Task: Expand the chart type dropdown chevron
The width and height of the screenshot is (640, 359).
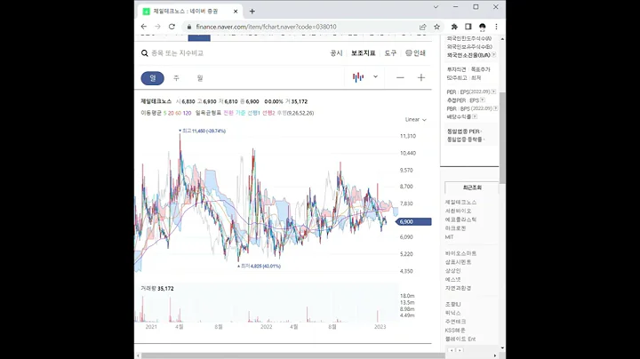Action: click(375, 76)
